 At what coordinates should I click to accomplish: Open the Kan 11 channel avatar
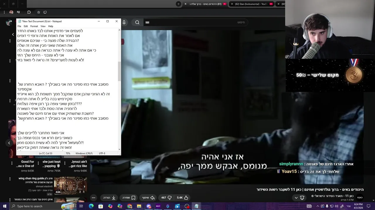360,197
